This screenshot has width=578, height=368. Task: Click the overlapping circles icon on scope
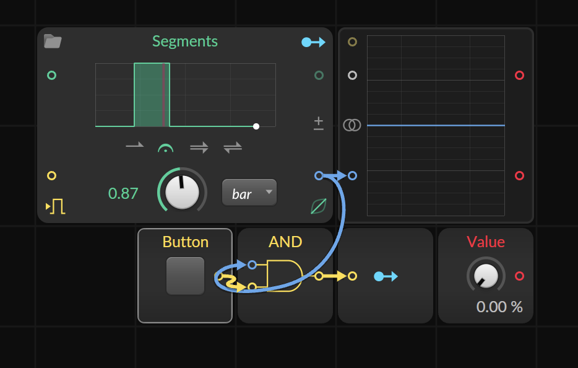click(352, 125)
